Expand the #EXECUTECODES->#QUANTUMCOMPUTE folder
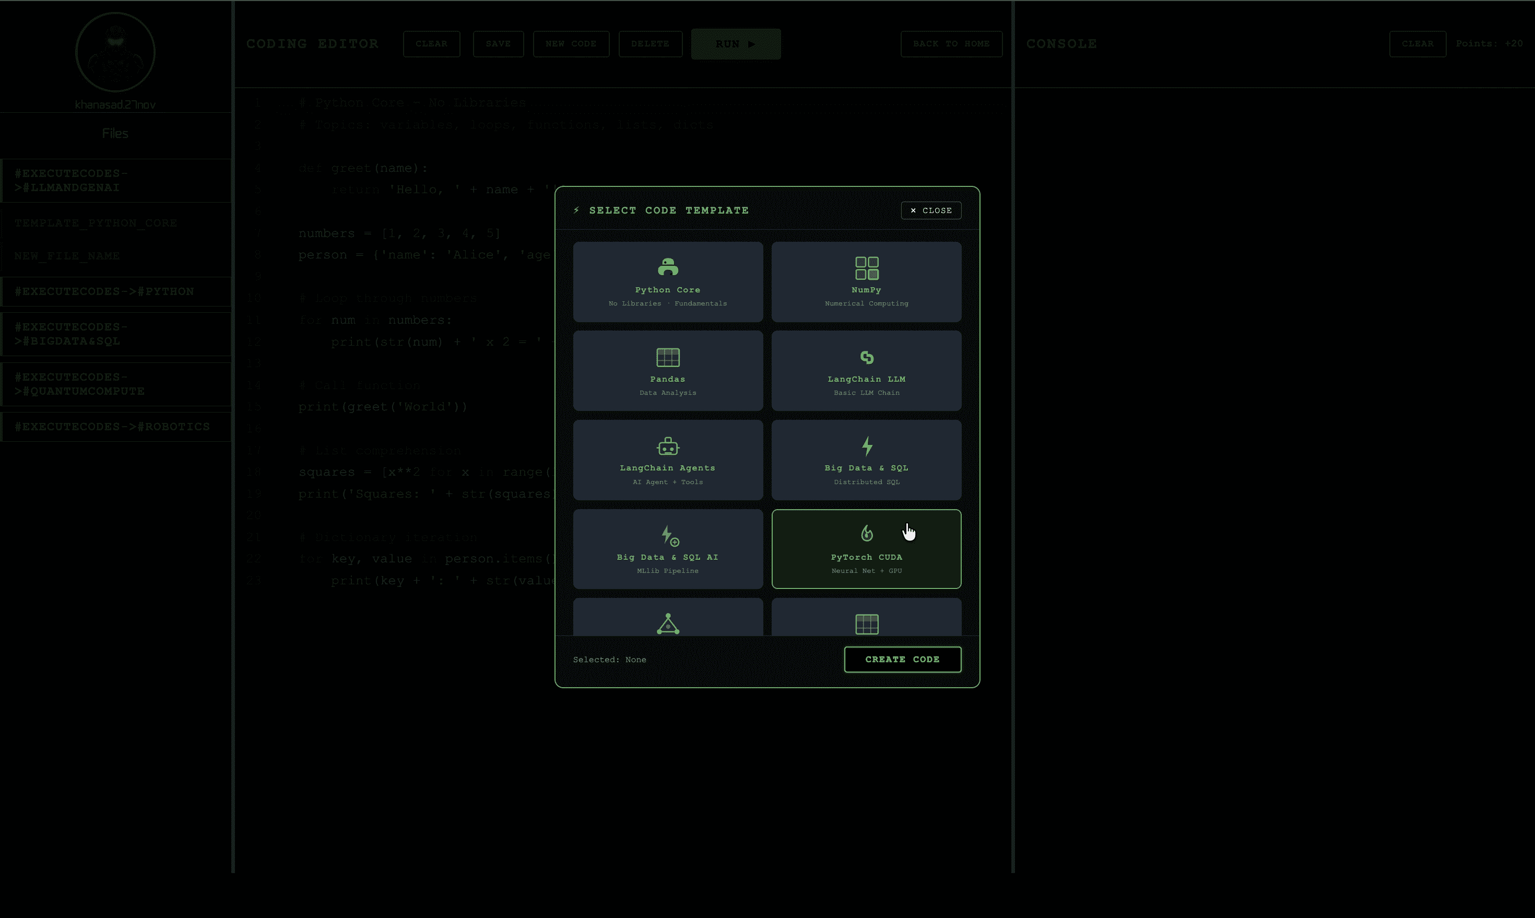This screenshot has width=1535, height=918. (116, 384)
